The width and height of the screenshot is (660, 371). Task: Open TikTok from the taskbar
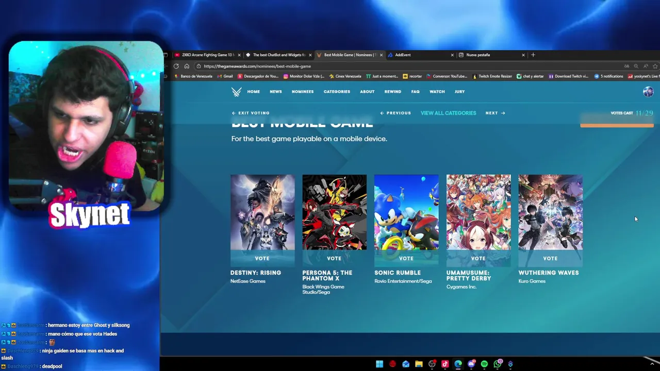[445, 364]
